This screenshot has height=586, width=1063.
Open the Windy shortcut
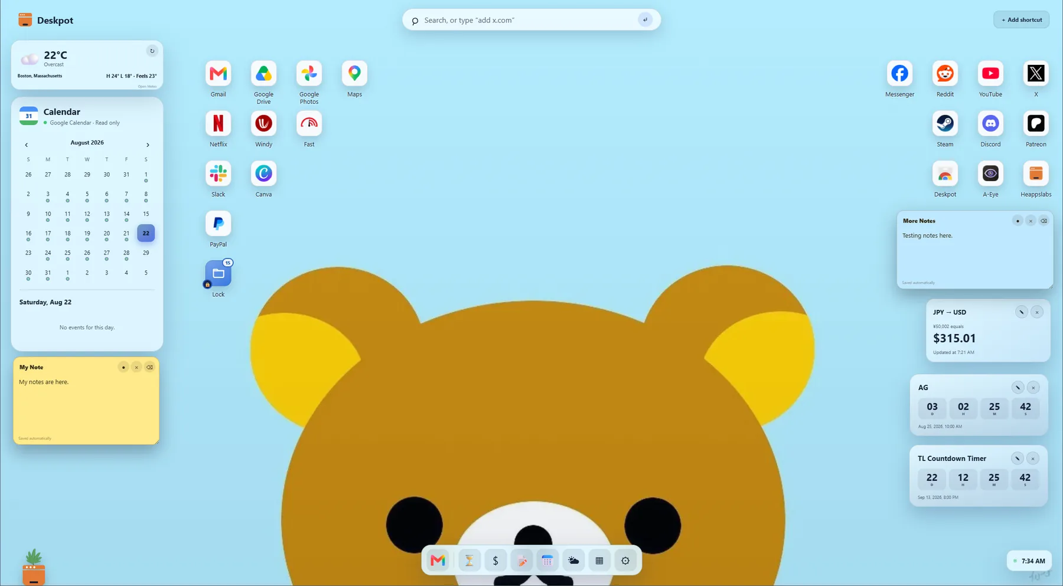point(263,124)
